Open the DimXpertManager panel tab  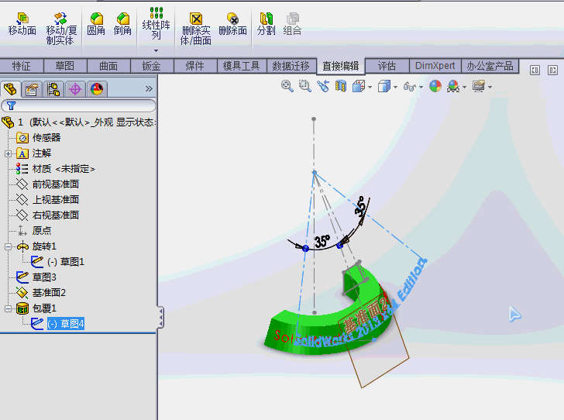pyautogui.click(x=75, y=89)
